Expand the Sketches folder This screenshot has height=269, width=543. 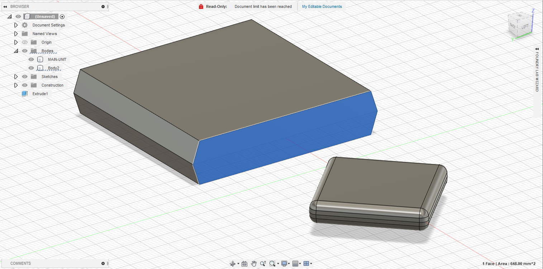point(16,77)
